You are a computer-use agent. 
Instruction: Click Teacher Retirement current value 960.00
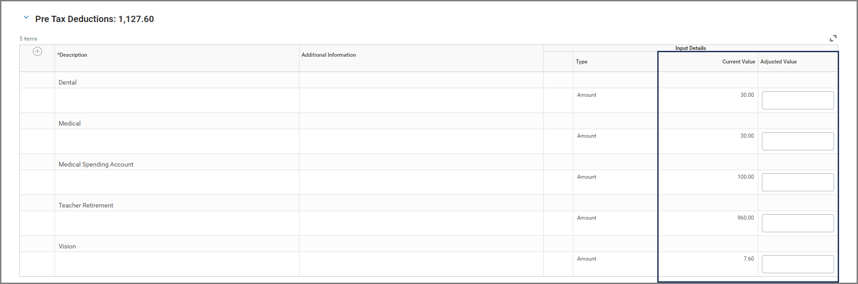coord(745,218)
